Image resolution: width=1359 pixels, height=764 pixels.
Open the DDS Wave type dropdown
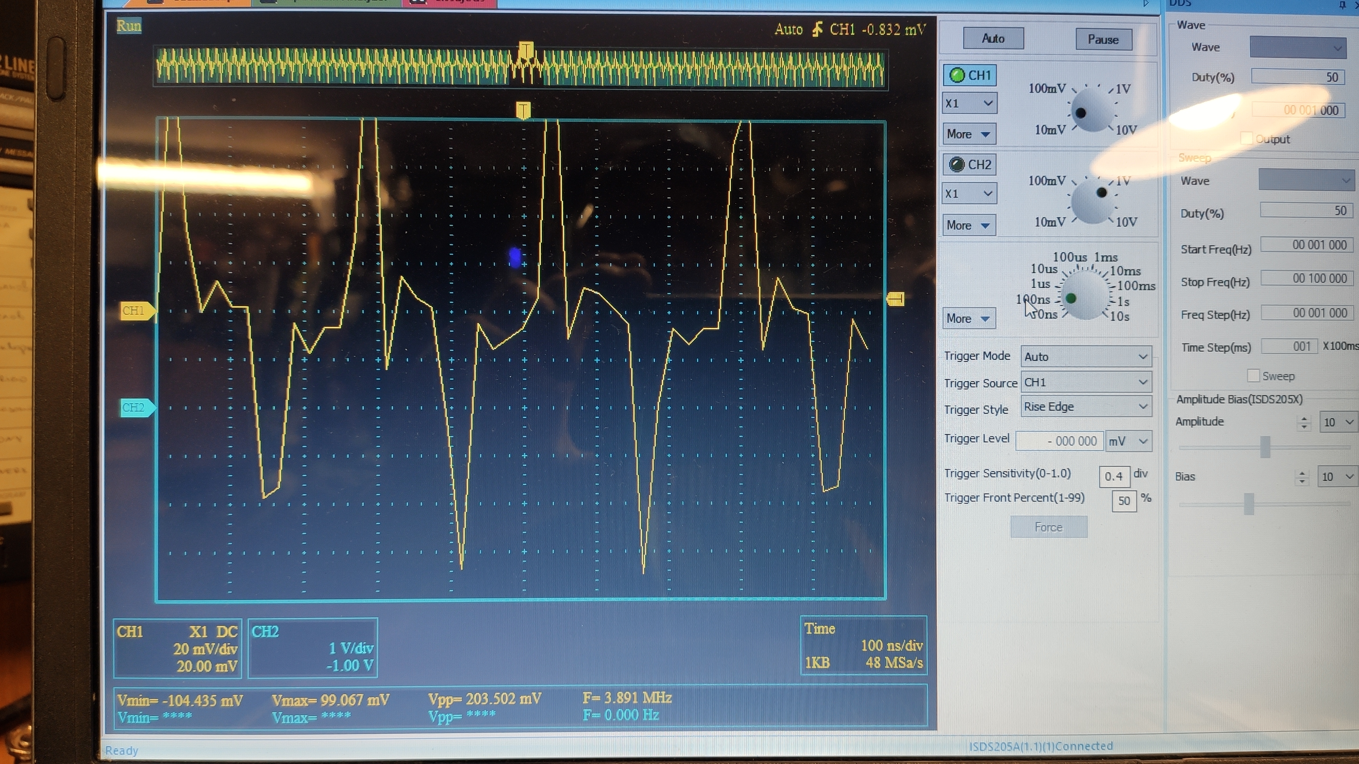[x=1298, y=48]
